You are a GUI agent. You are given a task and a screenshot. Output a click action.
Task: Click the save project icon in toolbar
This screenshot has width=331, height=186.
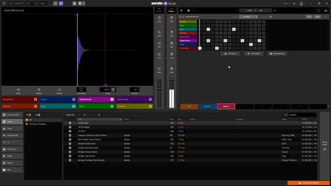tap(74, 4)
